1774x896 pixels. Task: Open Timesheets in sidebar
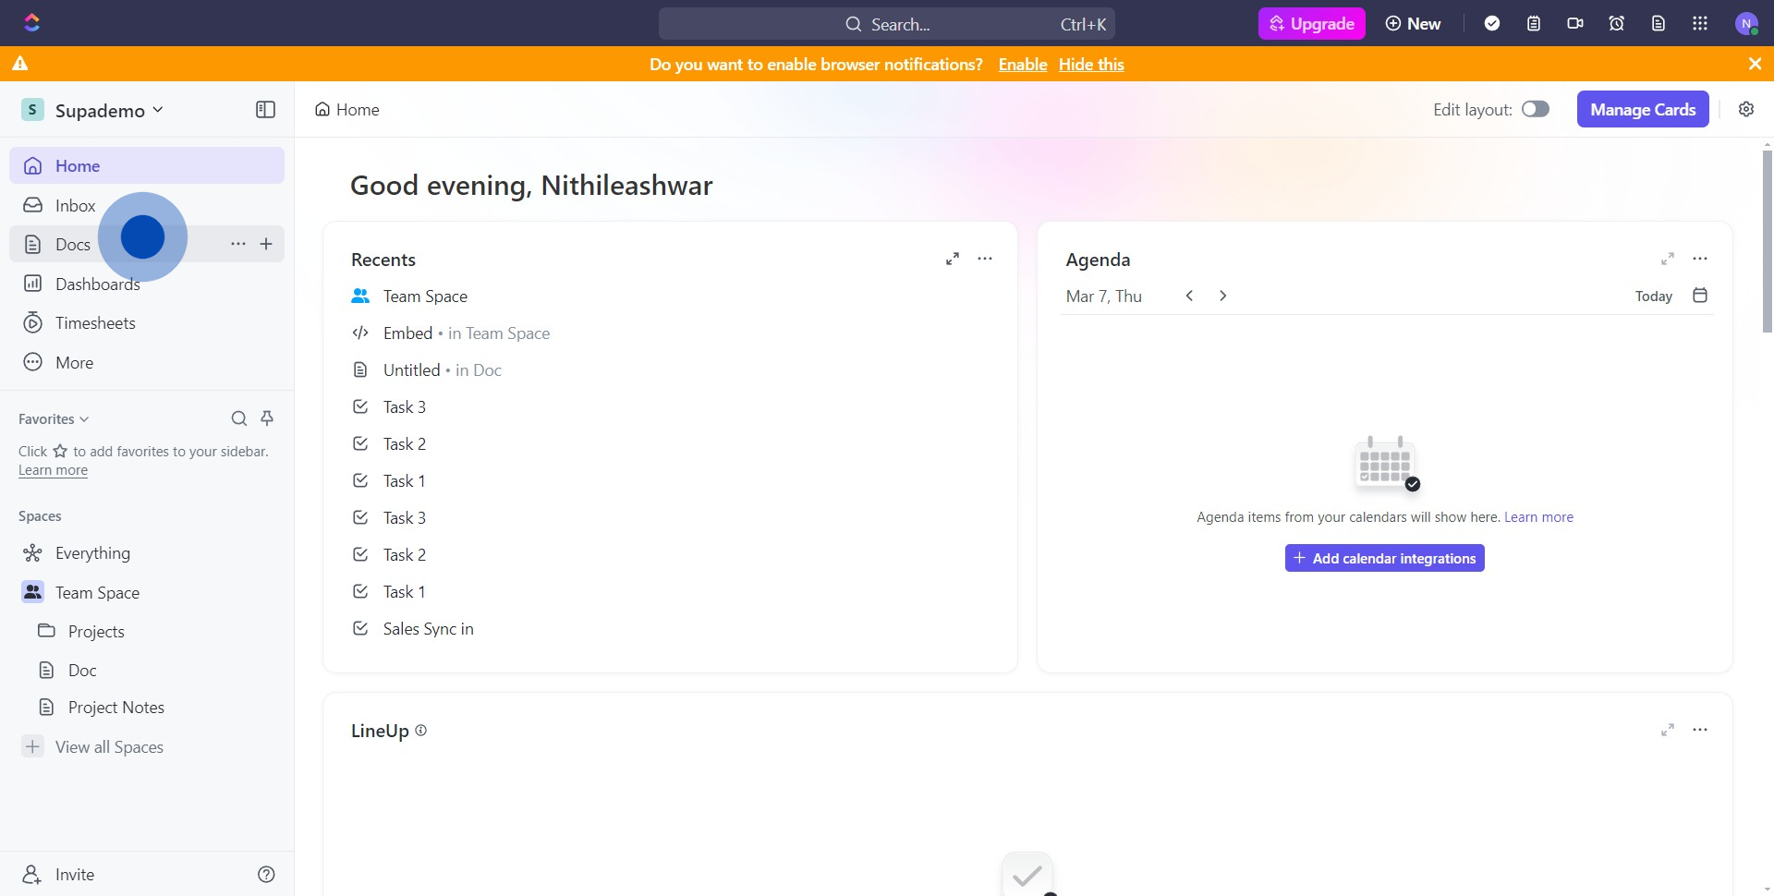coord(147,323)
